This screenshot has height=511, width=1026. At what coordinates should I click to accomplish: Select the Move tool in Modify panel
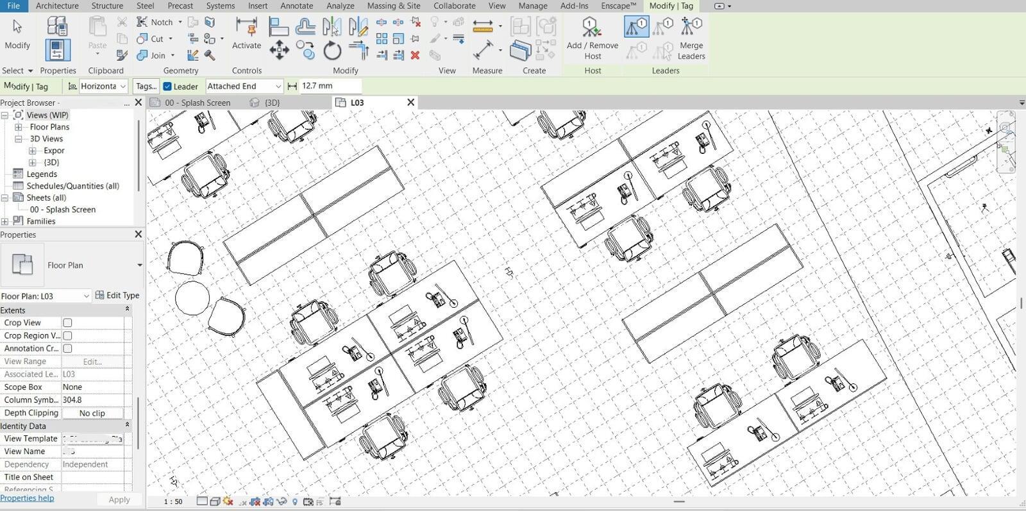(x=279, y=50)
